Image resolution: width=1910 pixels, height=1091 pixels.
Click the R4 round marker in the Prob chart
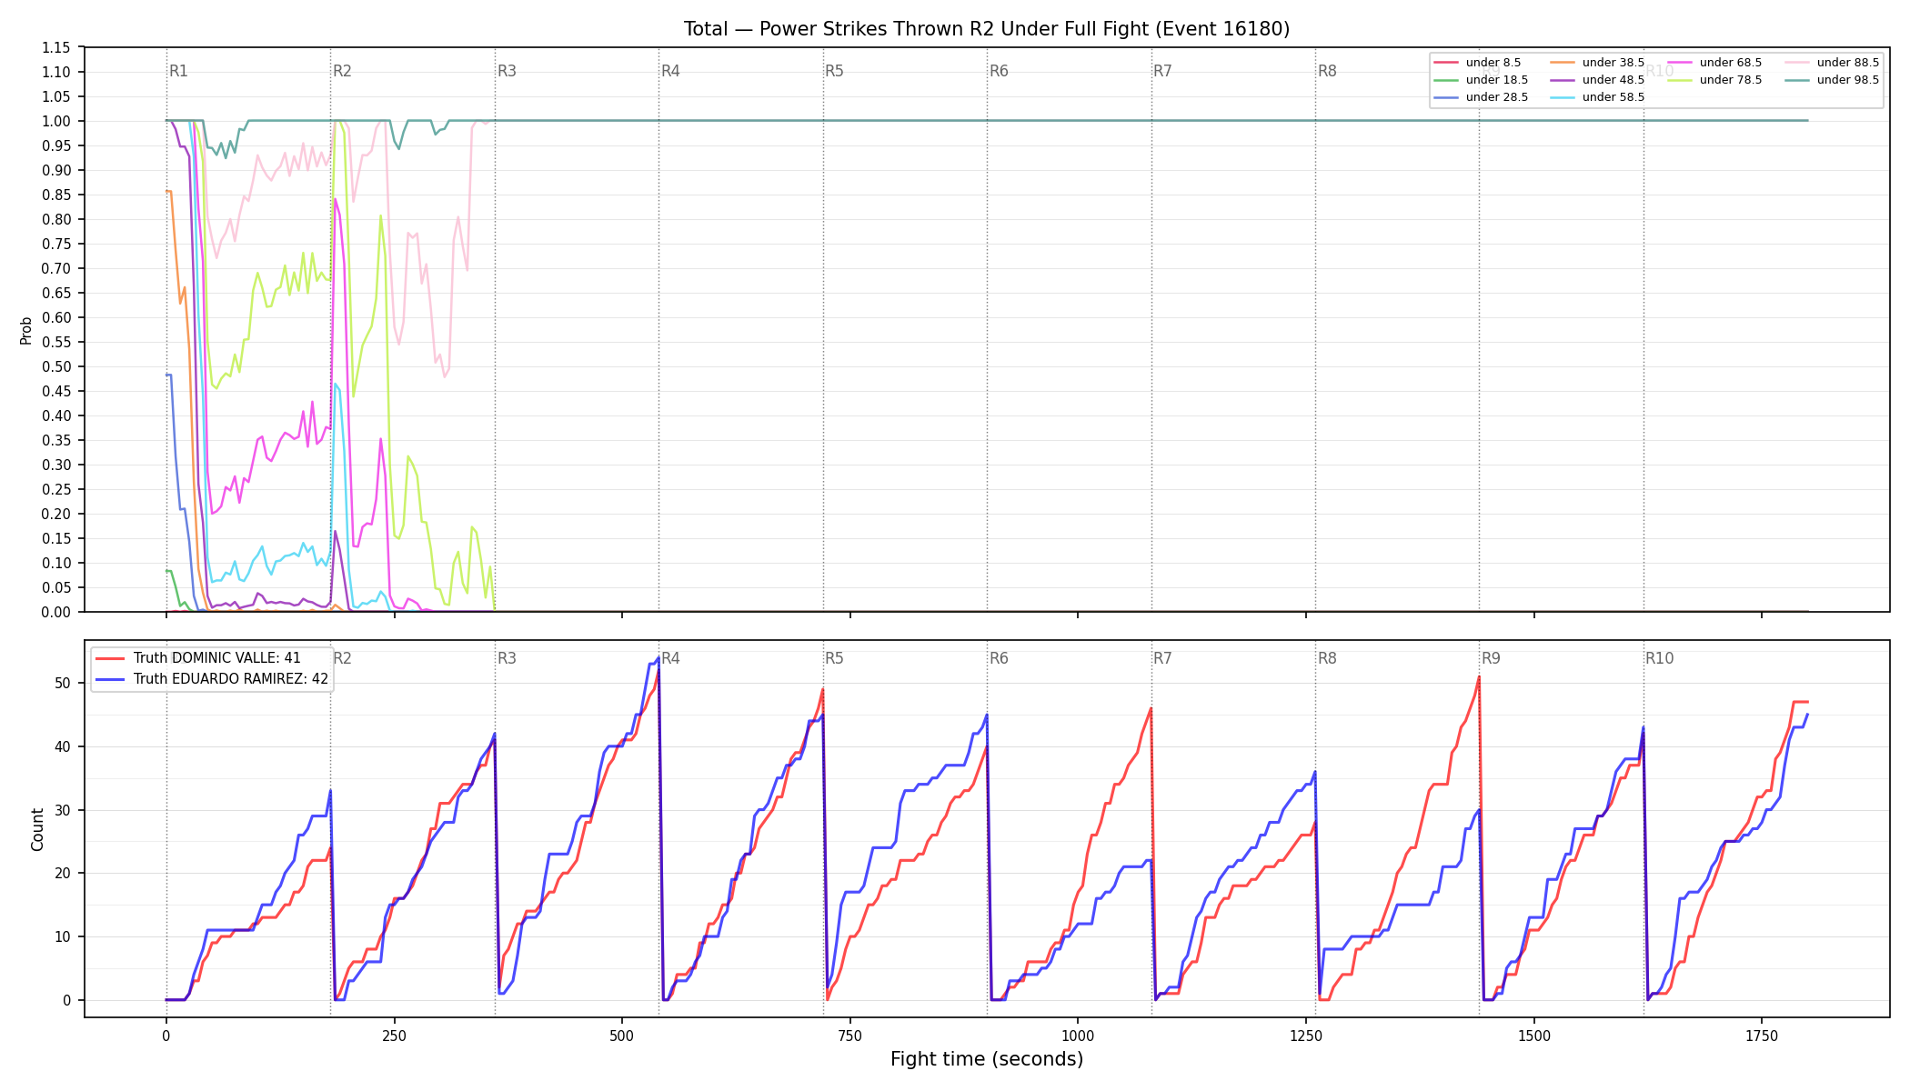click(670, 71)
